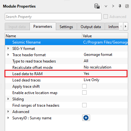Open Load data to RAM value

105,74
